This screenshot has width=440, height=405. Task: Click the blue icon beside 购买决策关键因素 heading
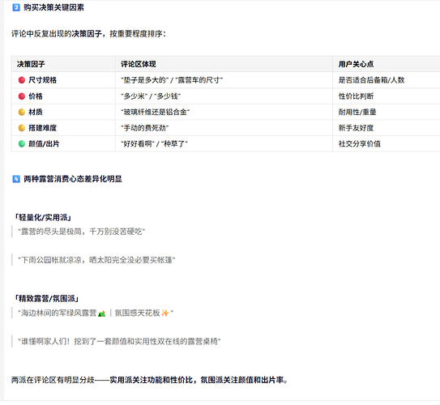(x=16, y=7)
